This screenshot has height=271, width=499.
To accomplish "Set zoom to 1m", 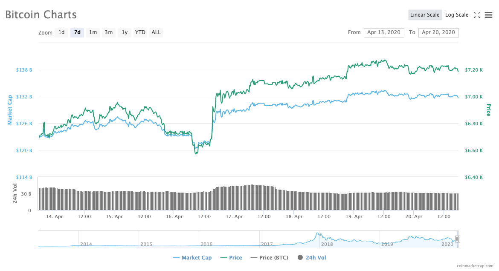I will pyautogui.click(x=93, y=32).
